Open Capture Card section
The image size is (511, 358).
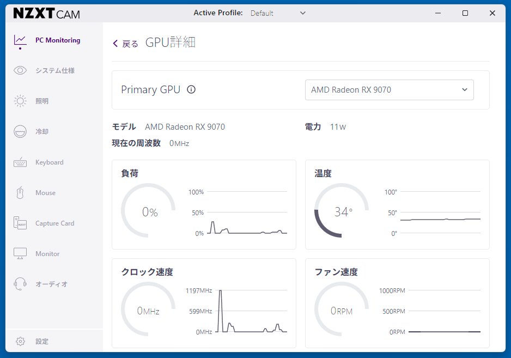[54, 223]
